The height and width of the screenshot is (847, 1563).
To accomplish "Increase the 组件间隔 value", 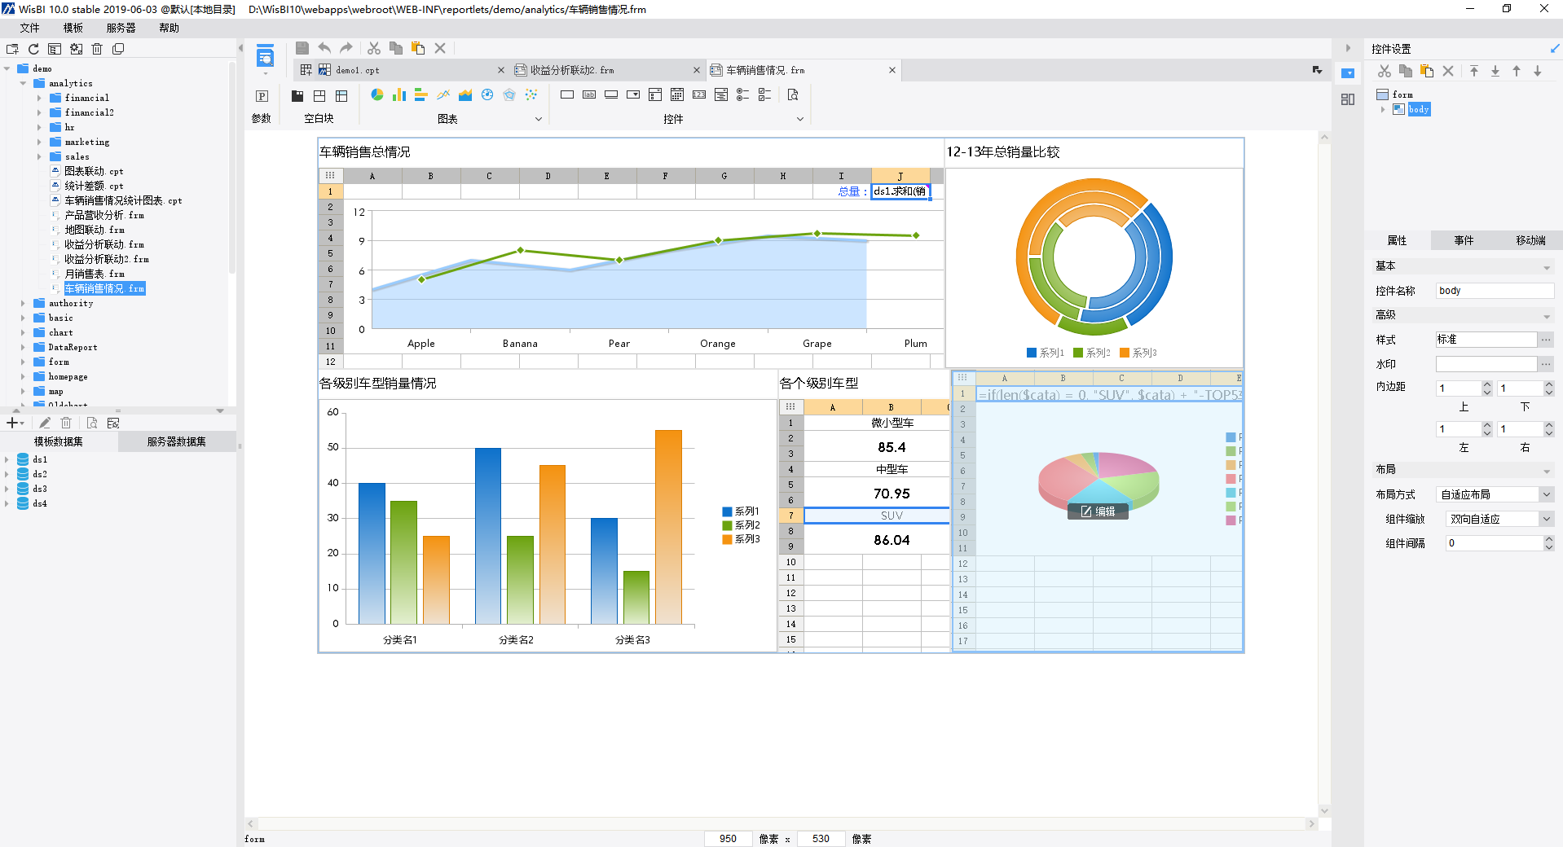I will [x=1548, y=539].
